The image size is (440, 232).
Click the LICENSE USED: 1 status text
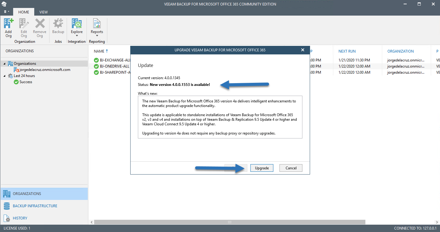17,228
